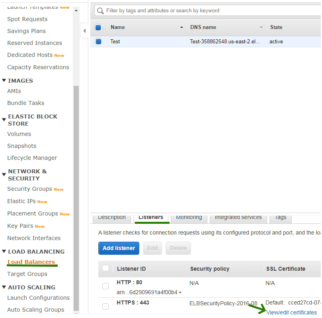Viewport: 322px width, 318px height.
Task: Expand the HTTP 80 listener ARN arrow
Action: point(180,293)
